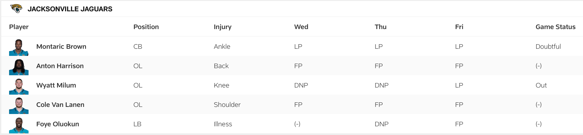Select Wyatt Milum's headshot image

[x=19, y=86]
